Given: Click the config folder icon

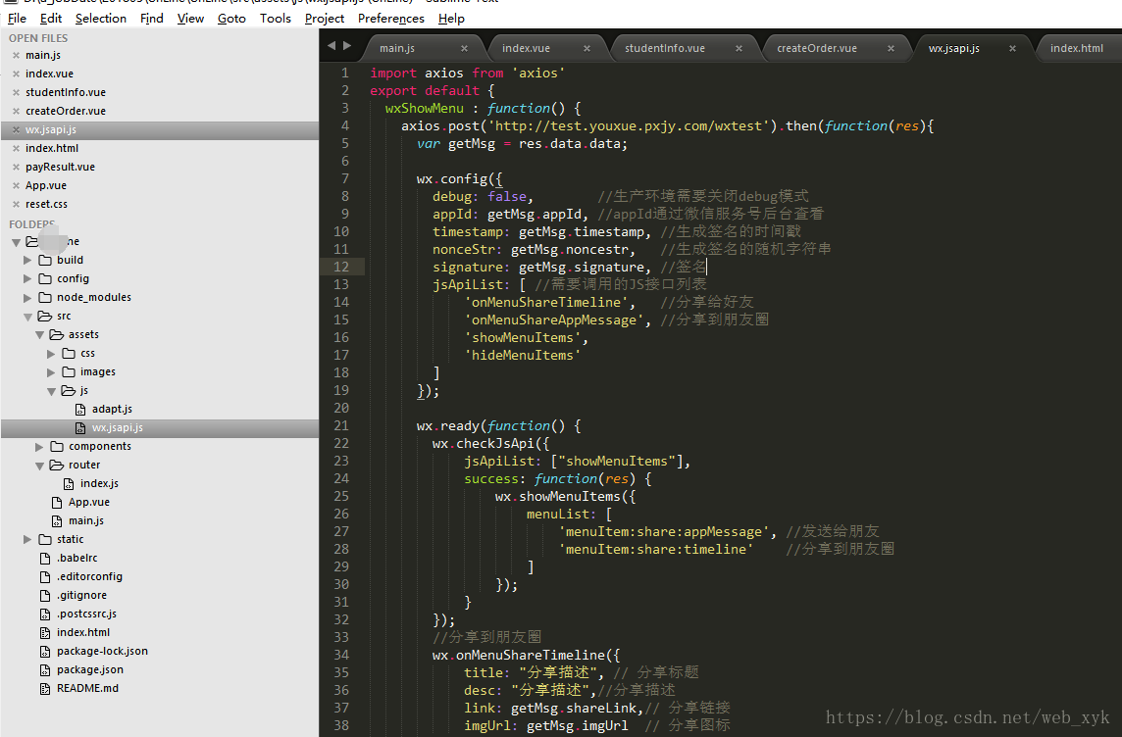Looking at the screenshot, I should pyautogui.click(x=45, y=278).
